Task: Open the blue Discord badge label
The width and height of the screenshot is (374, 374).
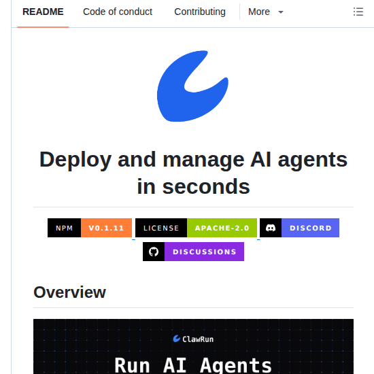Action: click(x=310, y=228)
